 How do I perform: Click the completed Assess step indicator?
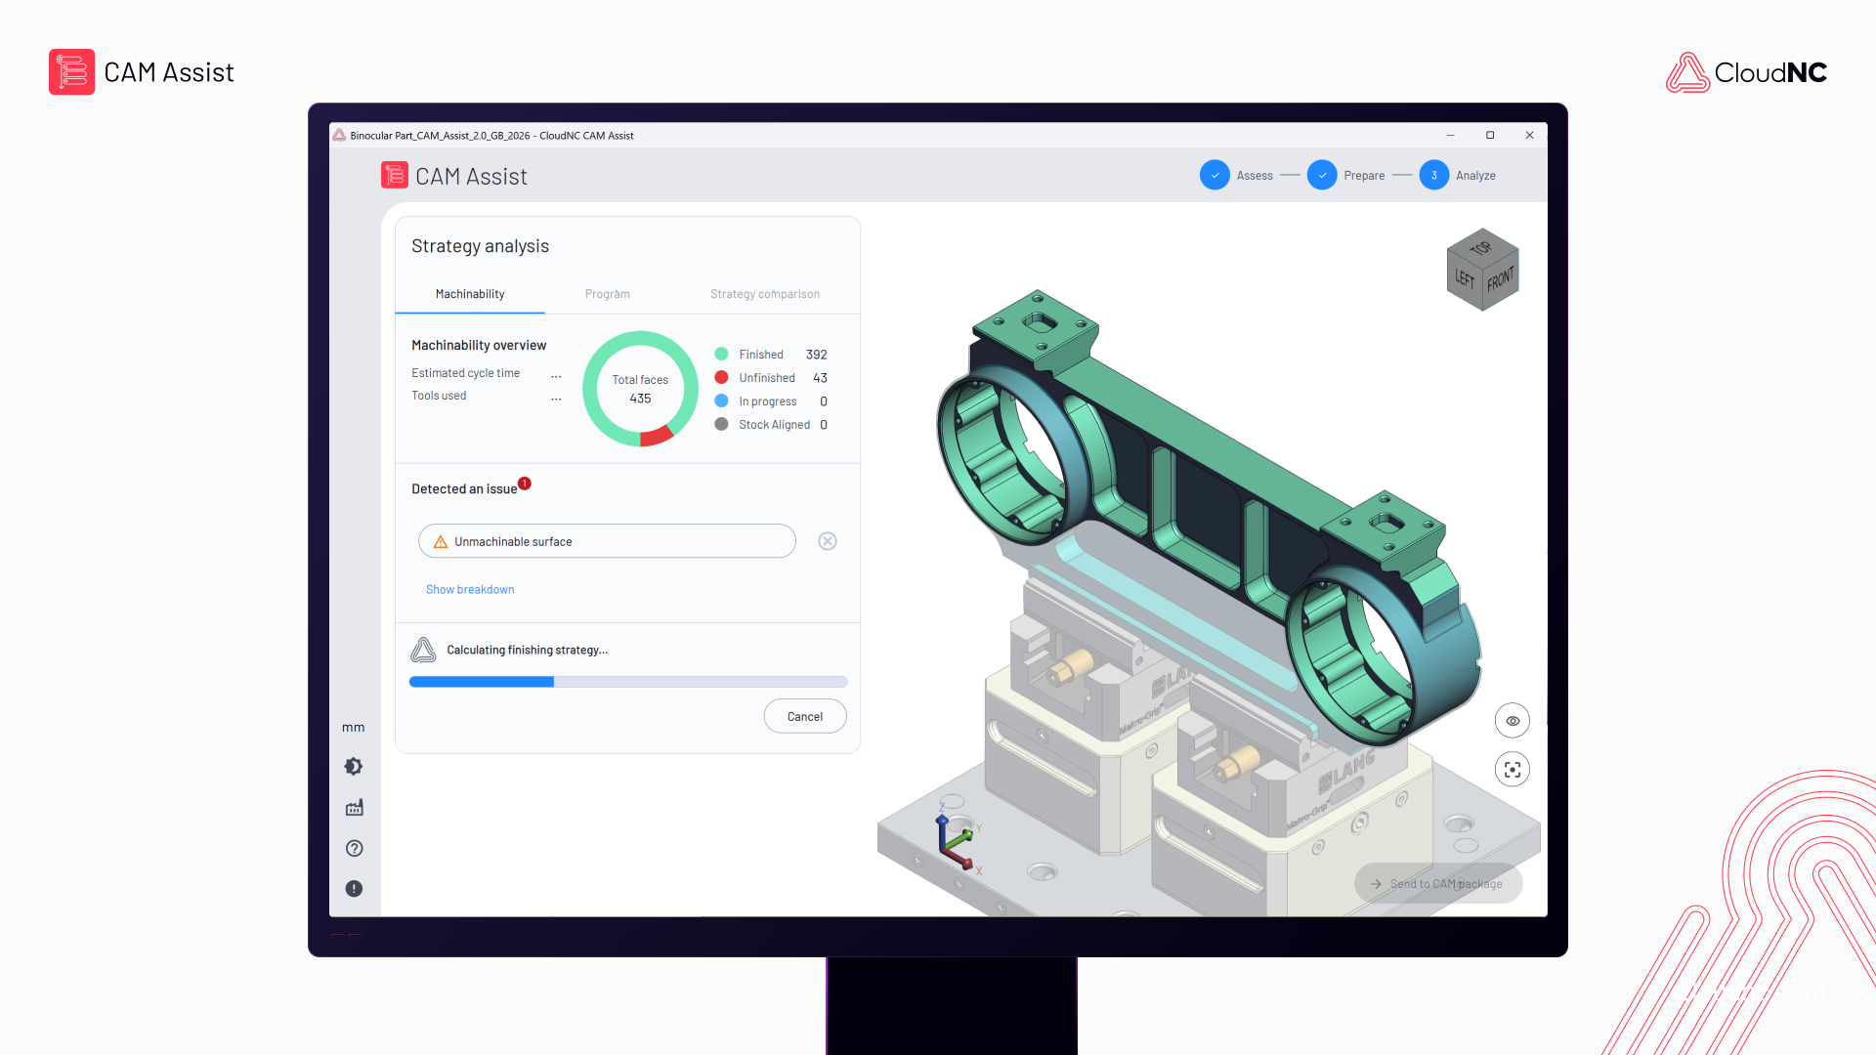1215,175
